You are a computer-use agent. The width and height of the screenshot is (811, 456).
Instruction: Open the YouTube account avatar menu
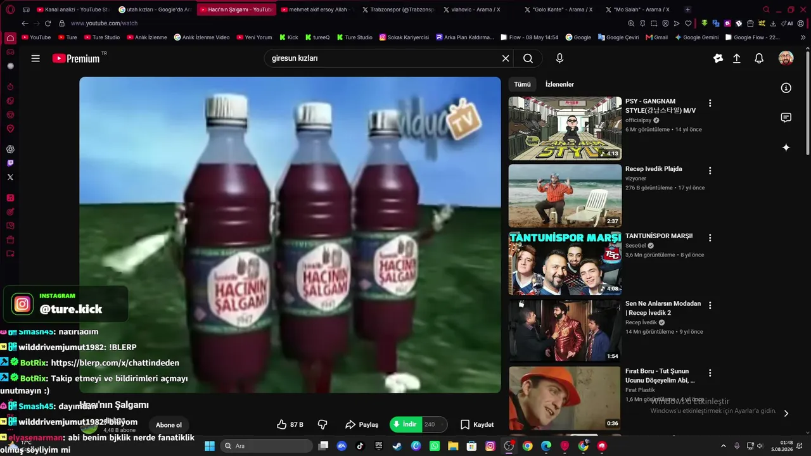pyautogui.click(x=786, y=58)
